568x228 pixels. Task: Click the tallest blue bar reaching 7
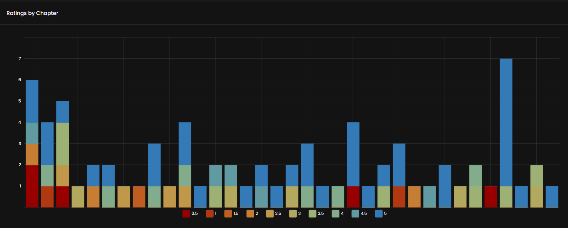[506, 122]
